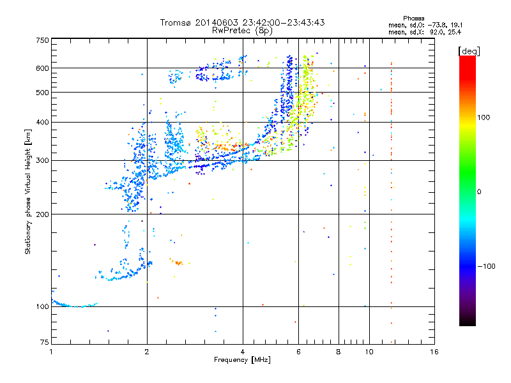Pick the black bottom of the phase colorbar
This screenshot has height=383, width=511.
(468, 321)
